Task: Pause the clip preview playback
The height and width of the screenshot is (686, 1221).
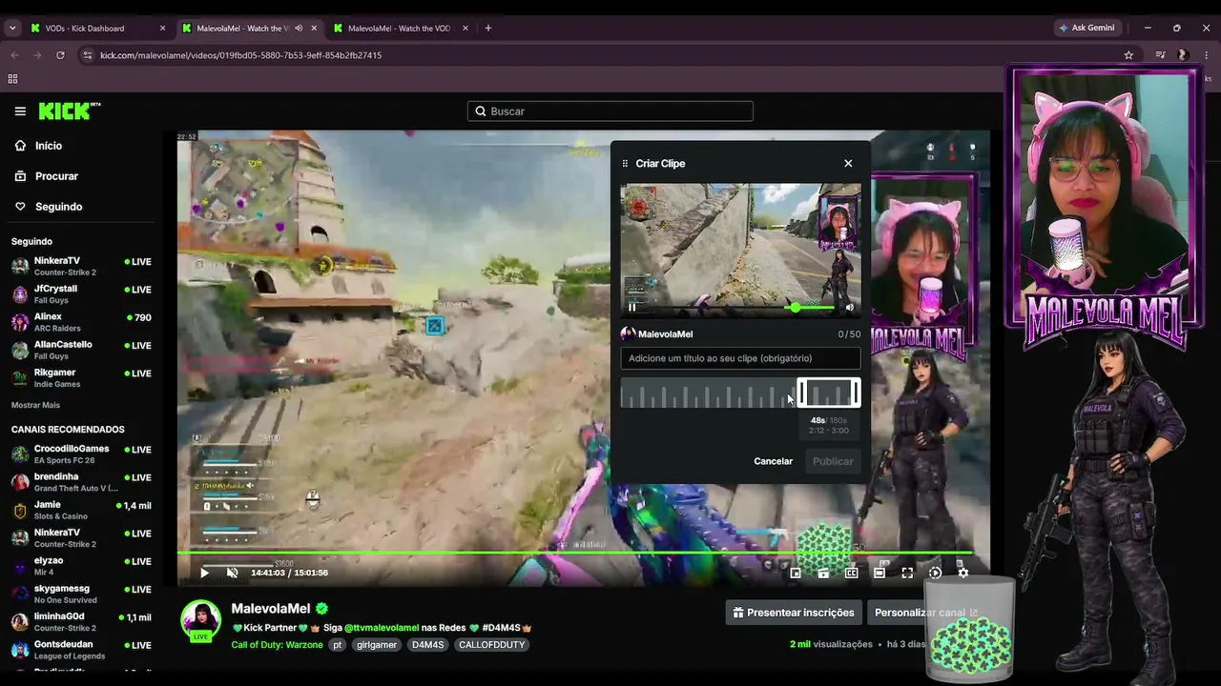Action: (632, 307)
